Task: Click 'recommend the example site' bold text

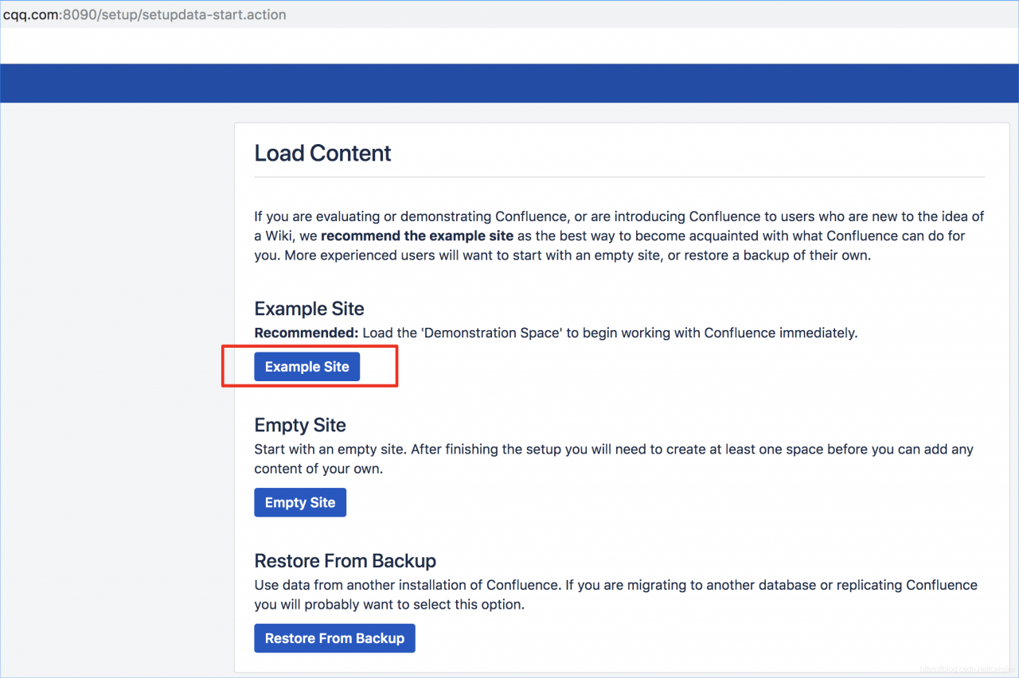Action: [x=417, y=236]
